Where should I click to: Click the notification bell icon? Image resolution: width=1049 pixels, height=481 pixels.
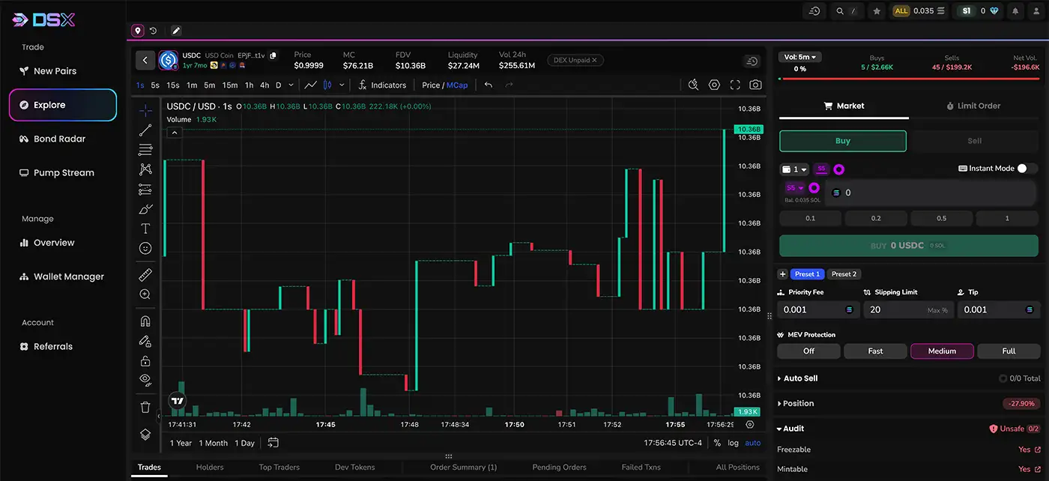coord(1015,11)
